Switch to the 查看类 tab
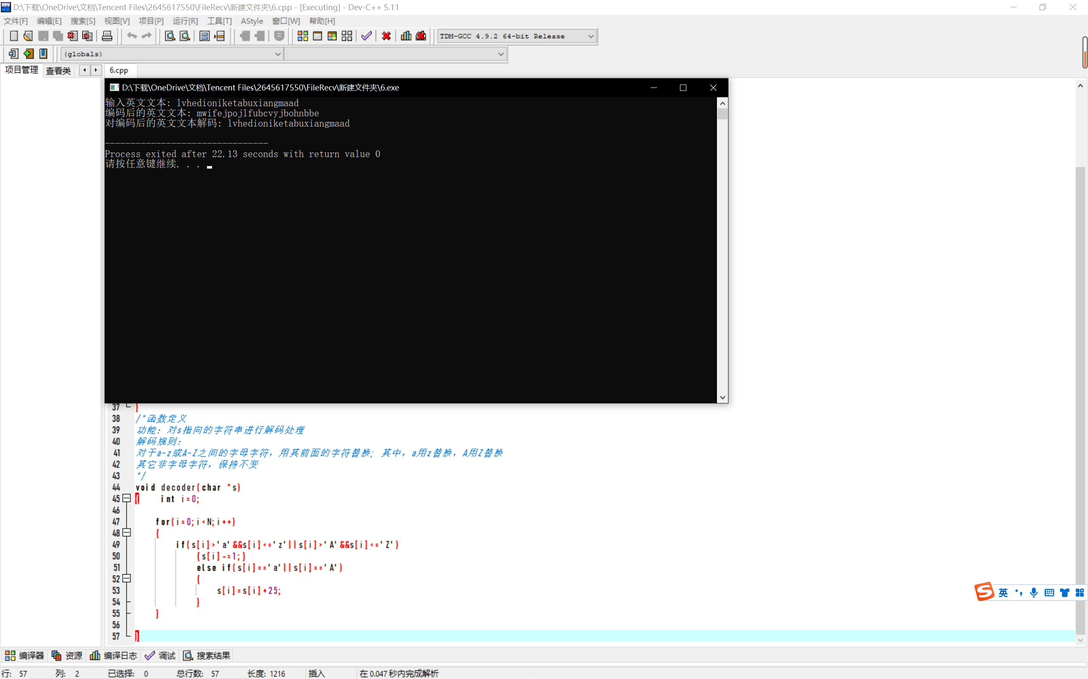 pos(58,70)
